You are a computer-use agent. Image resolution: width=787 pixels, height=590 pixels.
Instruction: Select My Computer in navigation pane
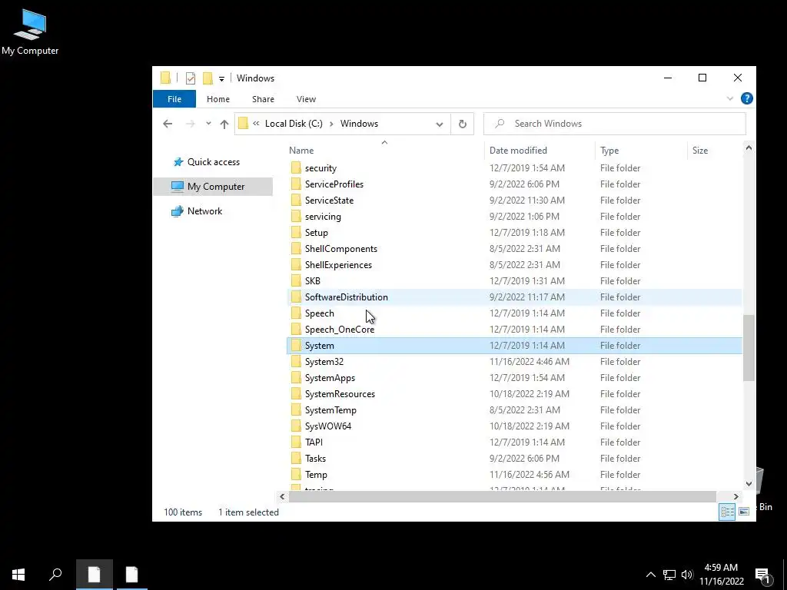(x=214, y=187)
